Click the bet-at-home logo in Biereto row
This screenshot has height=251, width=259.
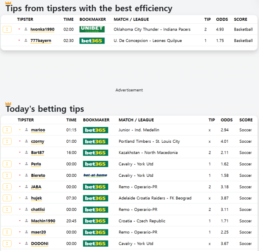tap(95, 176)
